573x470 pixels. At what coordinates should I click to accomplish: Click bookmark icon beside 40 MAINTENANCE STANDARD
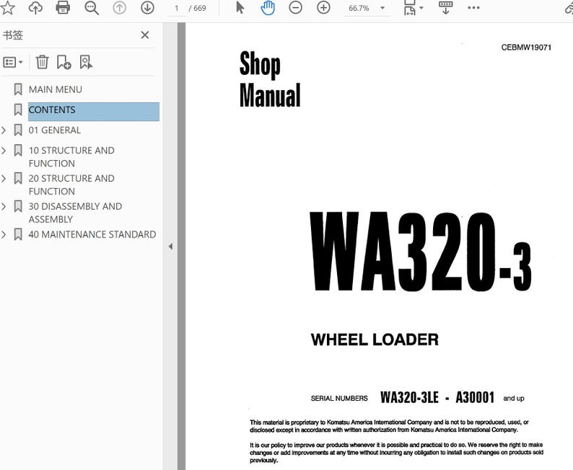[x=18, y=234]
